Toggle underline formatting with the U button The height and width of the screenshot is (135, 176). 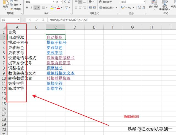pyautogui.click(x=35, y=8)
